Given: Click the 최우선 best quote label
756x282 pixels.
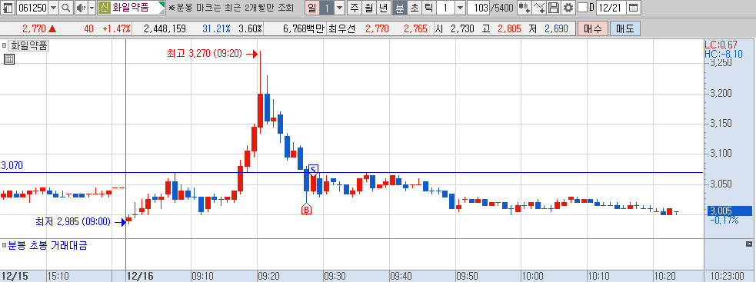Looking at the screenshot, I should (x=341, y=29).
